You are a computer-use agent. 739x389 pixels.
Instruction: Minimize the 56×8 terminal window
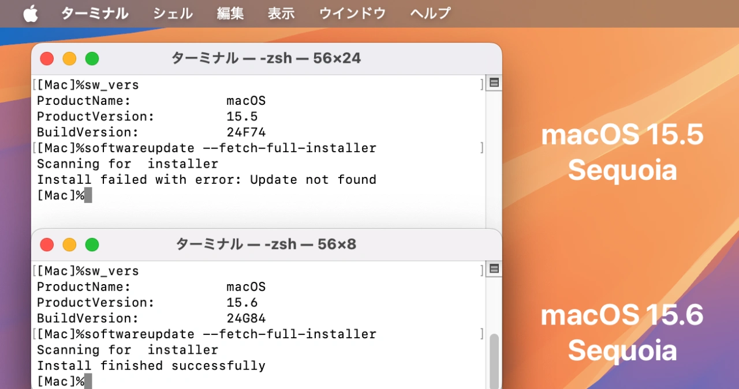pos(69,244)
